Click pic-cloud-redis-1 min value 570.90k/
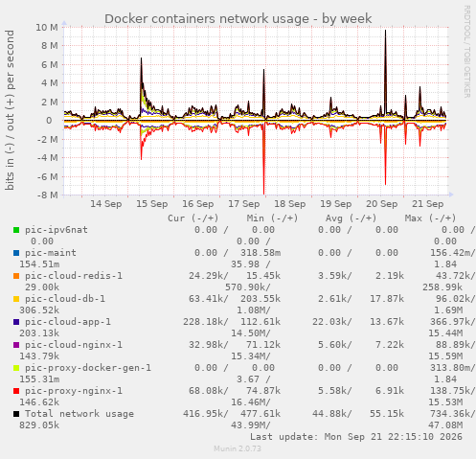This screenshot has width=476, height=459. (248, 287)
